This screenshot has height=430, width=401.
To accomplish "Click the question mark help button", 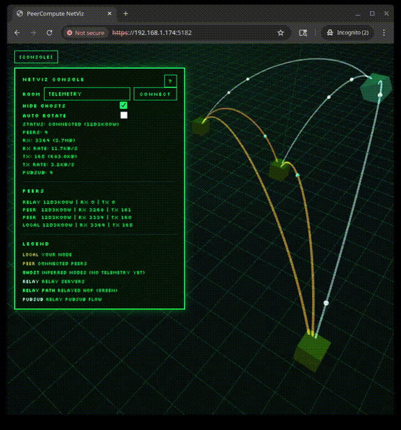I will [170, 81].
